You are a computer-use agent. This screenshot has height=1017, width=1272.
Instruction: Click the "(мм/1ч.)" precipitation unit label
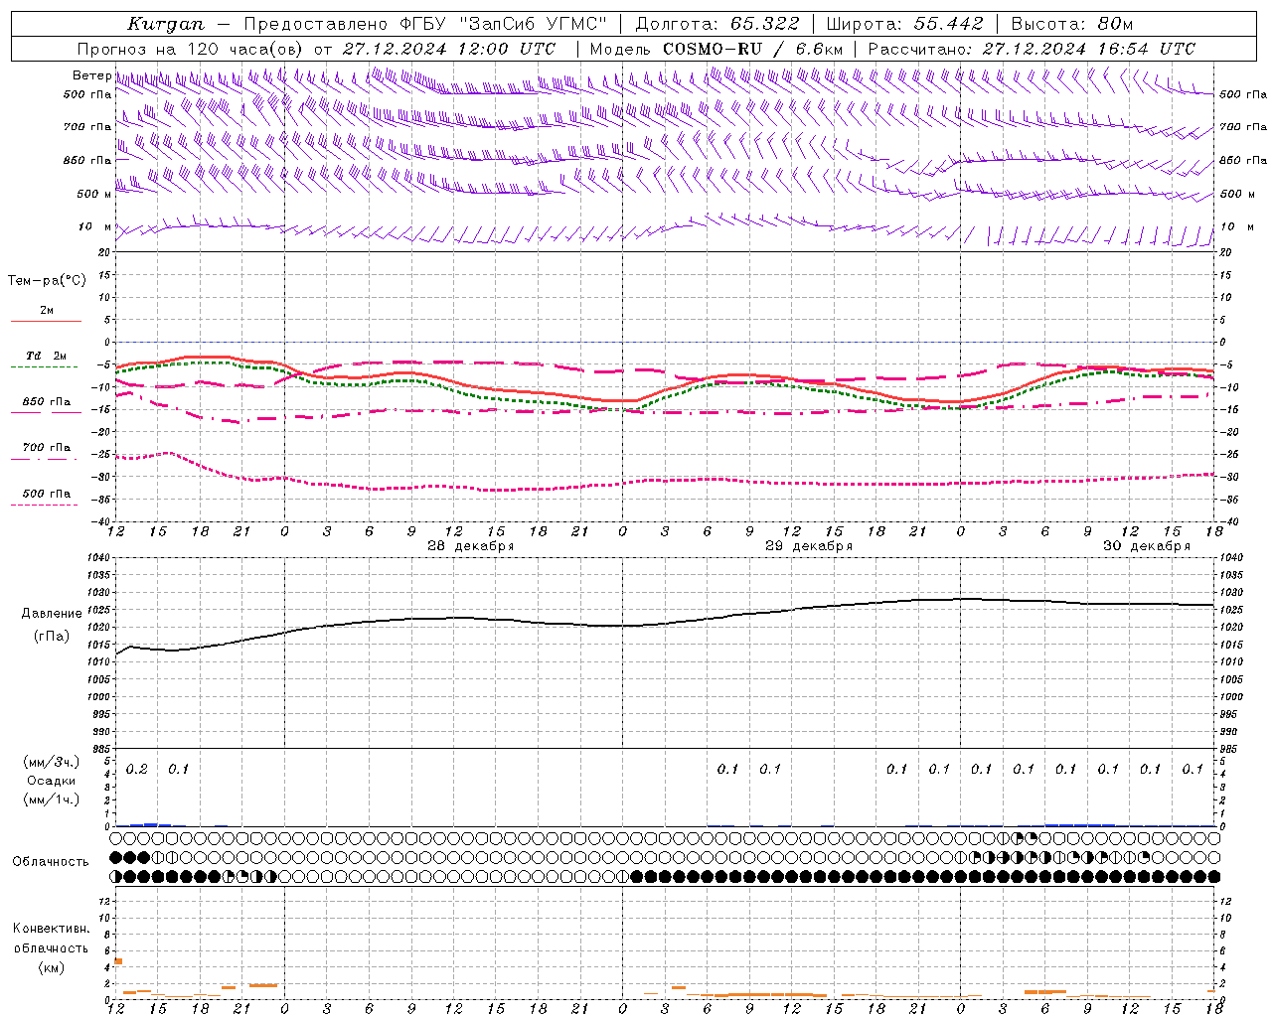pos(52,799)
